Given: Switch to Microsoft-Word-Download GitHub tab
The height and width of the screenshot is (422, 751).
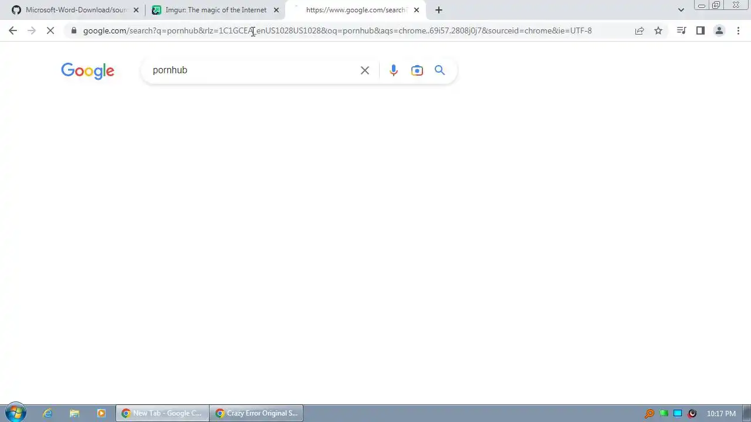Looking at the screenshot, I should pos(75,10).
